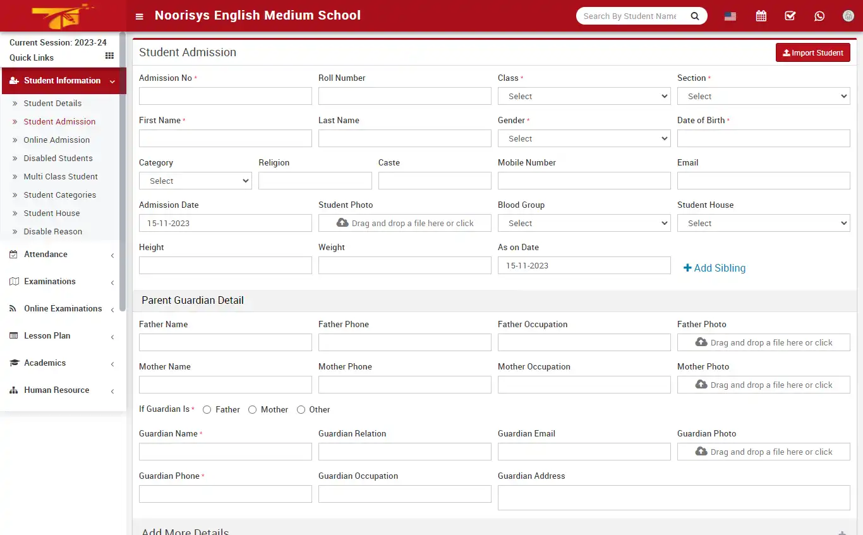The width and height of the screenshot is (863, 535).
Task: Navigate to Online Admission in the sidebar
Action: coord(57,140)
